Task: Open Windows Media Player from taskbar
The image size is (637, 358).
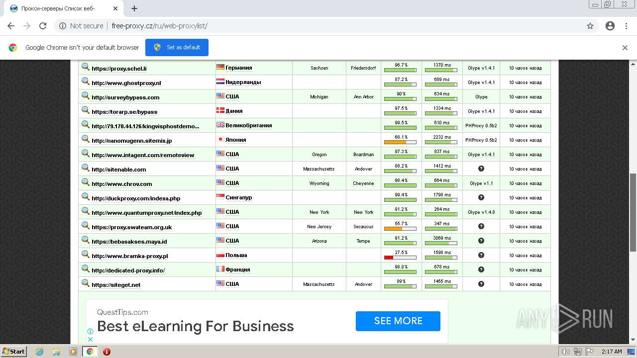Action: [73, 352]
